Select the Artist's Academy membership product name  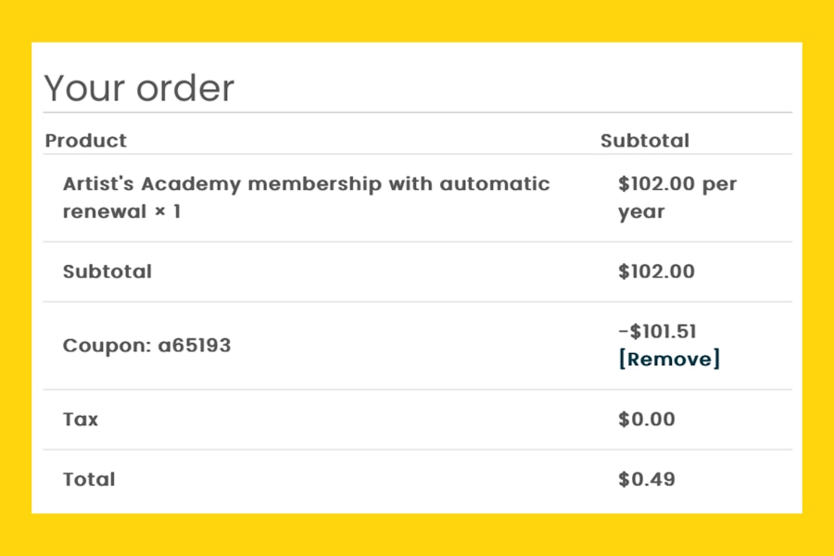[307, 197]
